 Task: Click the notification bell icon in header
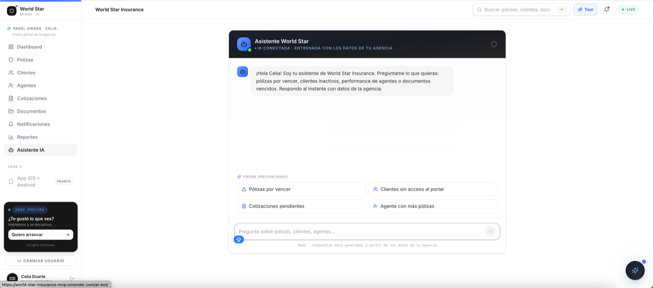[x=606, y=10]
